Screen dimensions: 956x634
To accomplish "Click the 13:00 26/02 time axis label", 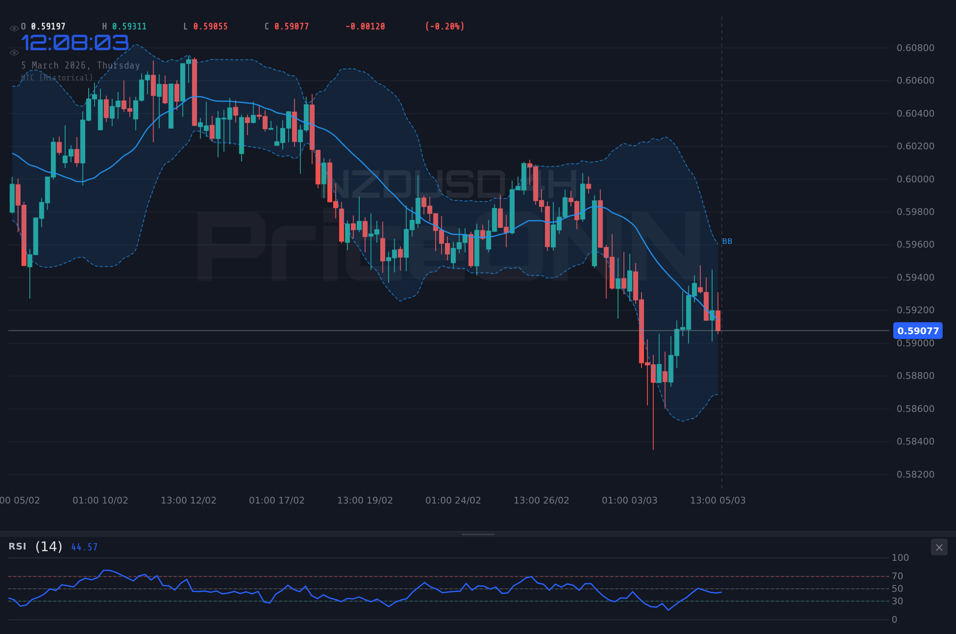I will [541, 501].
